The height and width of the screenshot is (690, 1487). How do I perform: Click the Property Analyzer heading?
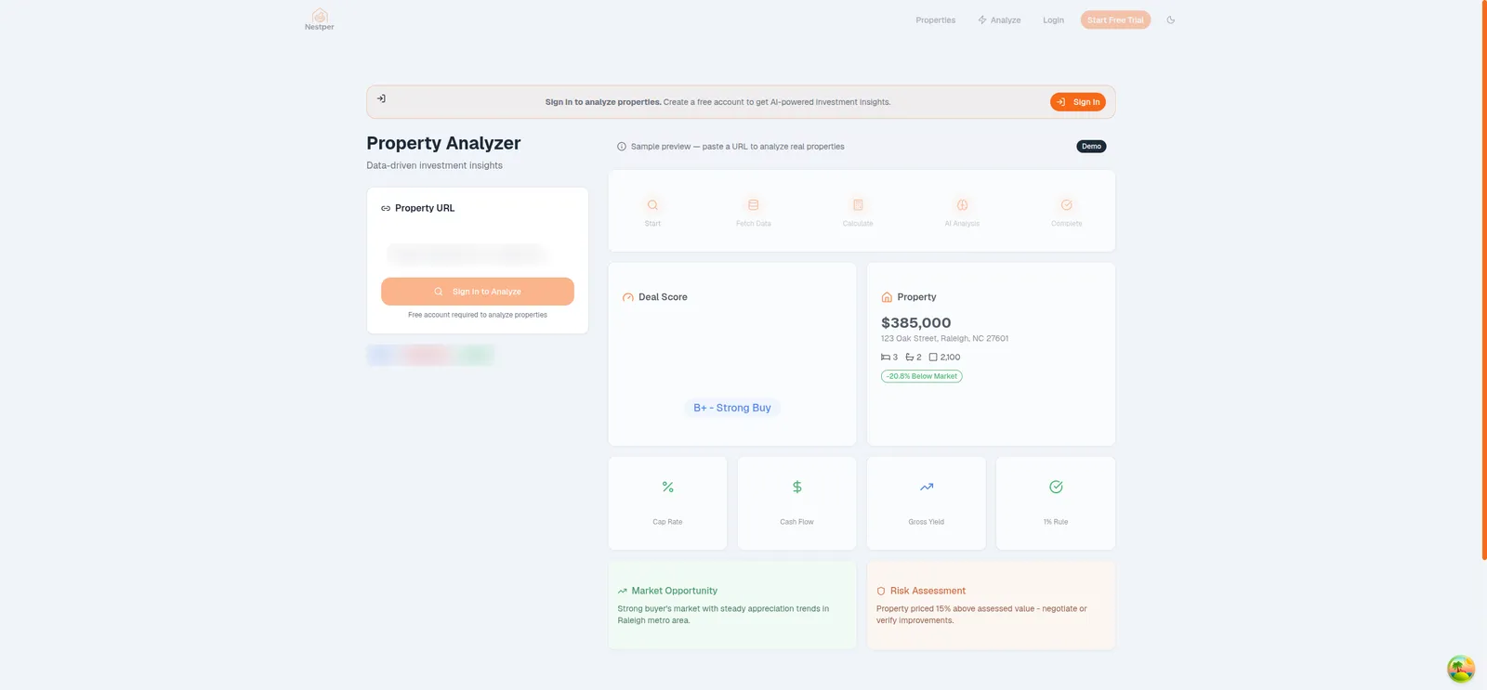[x=443, y=143]
